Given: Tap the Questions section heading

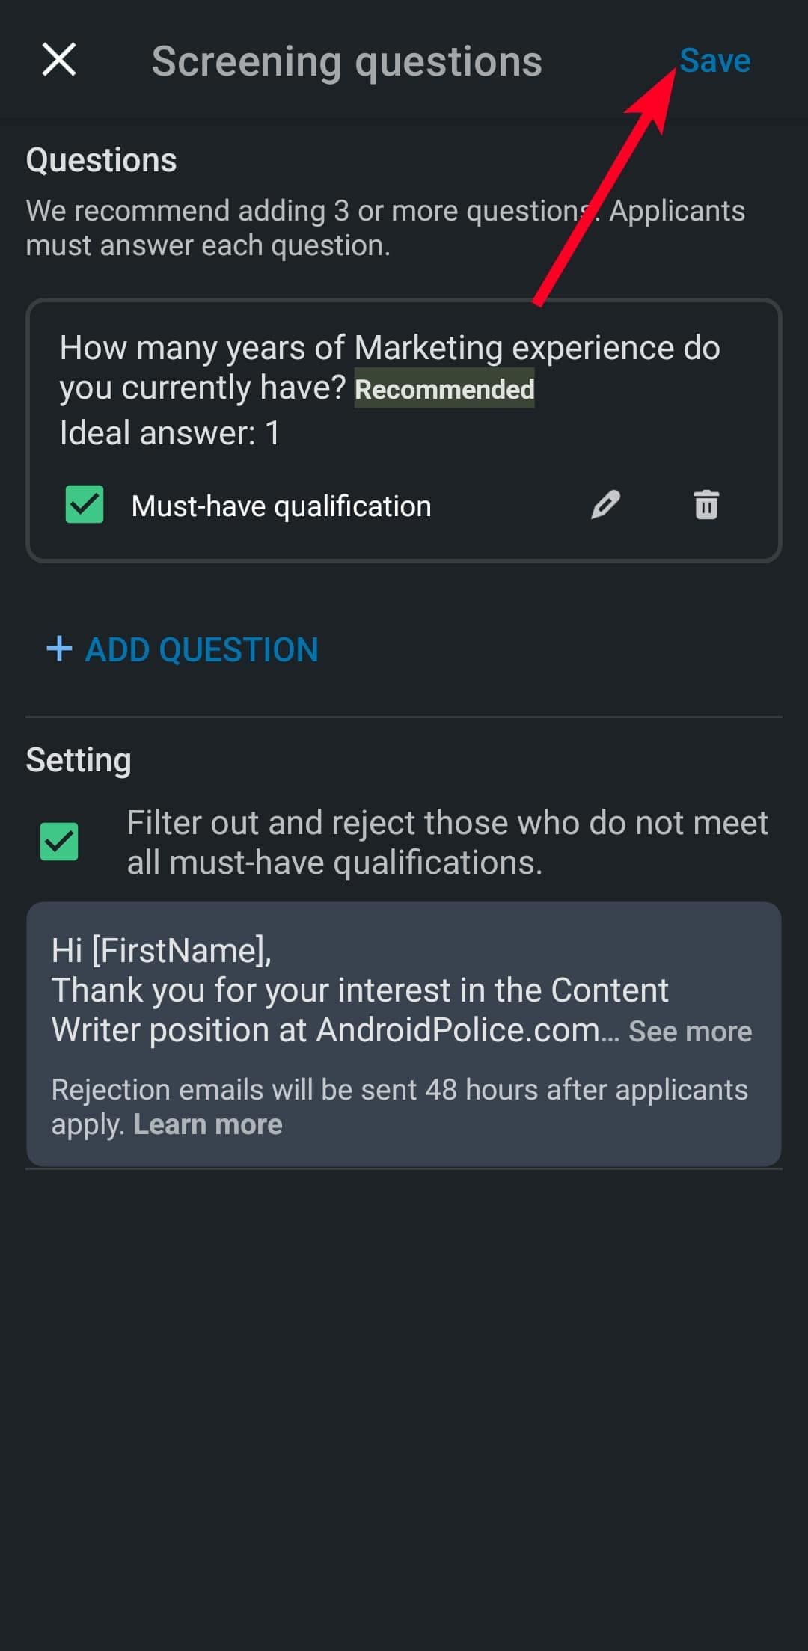Looking at the screenshot, I should pos(101,160).
